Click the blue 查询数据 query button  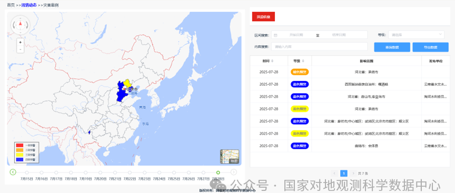pos(392,47)
